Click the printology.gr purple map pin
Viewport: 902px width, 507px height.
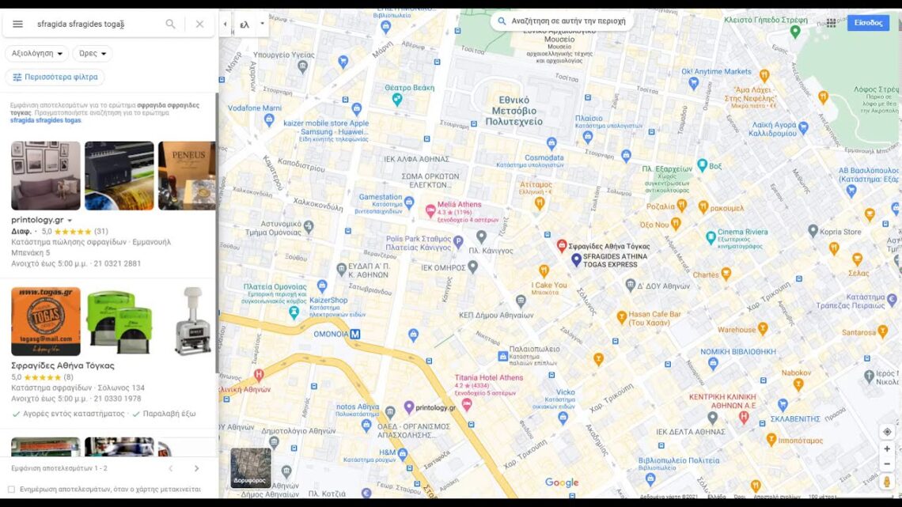coord(409,407)
